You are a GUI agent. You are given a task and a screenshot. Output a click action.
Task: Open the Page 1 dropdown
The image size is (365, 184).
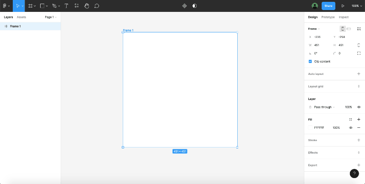point(50,17)
